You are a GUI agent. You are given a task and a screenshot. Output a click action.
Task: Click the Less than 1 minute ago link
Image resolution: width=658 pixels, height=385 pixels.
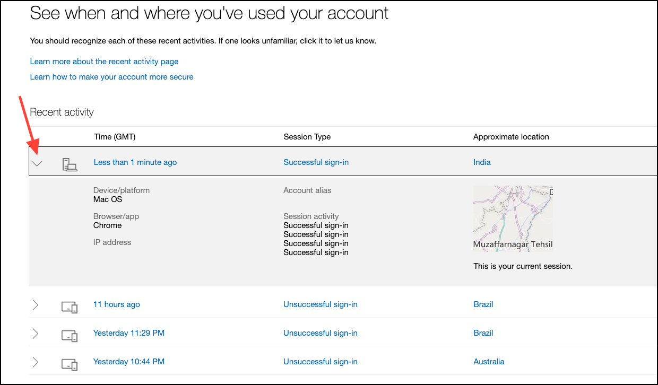[135, 162]
